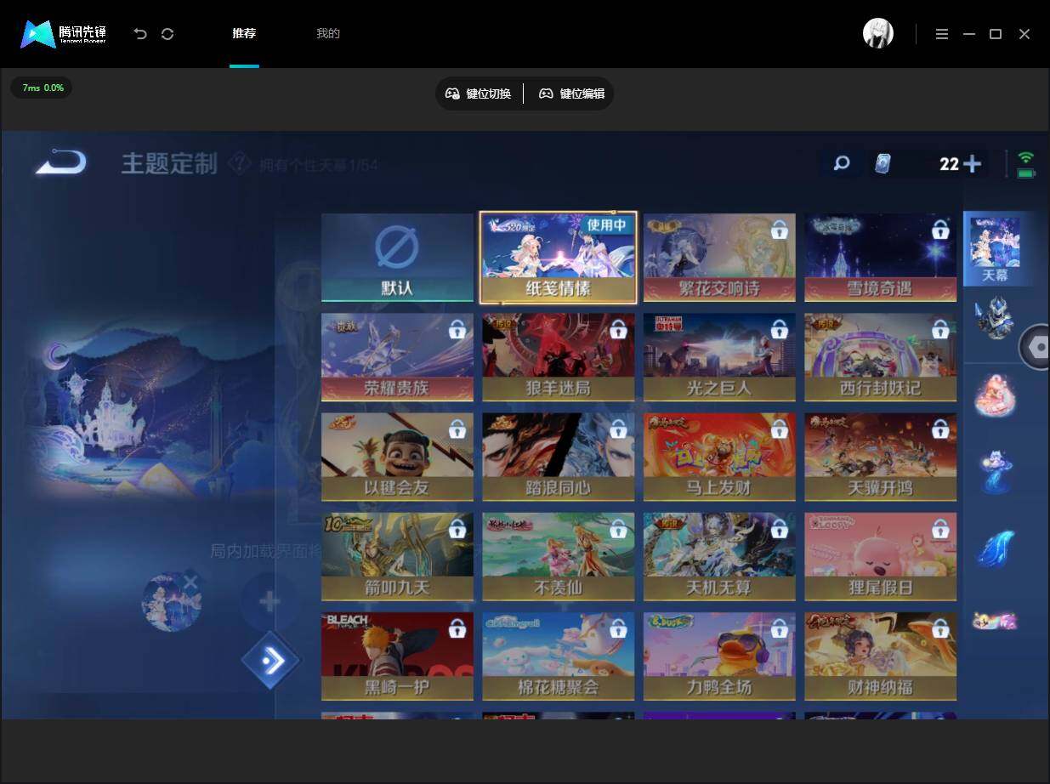Viewport: 1050px width, 784px height.
Task: Select the 天骥开鸿 theme card
Action: pyautogui.click(x=880, y=457)
